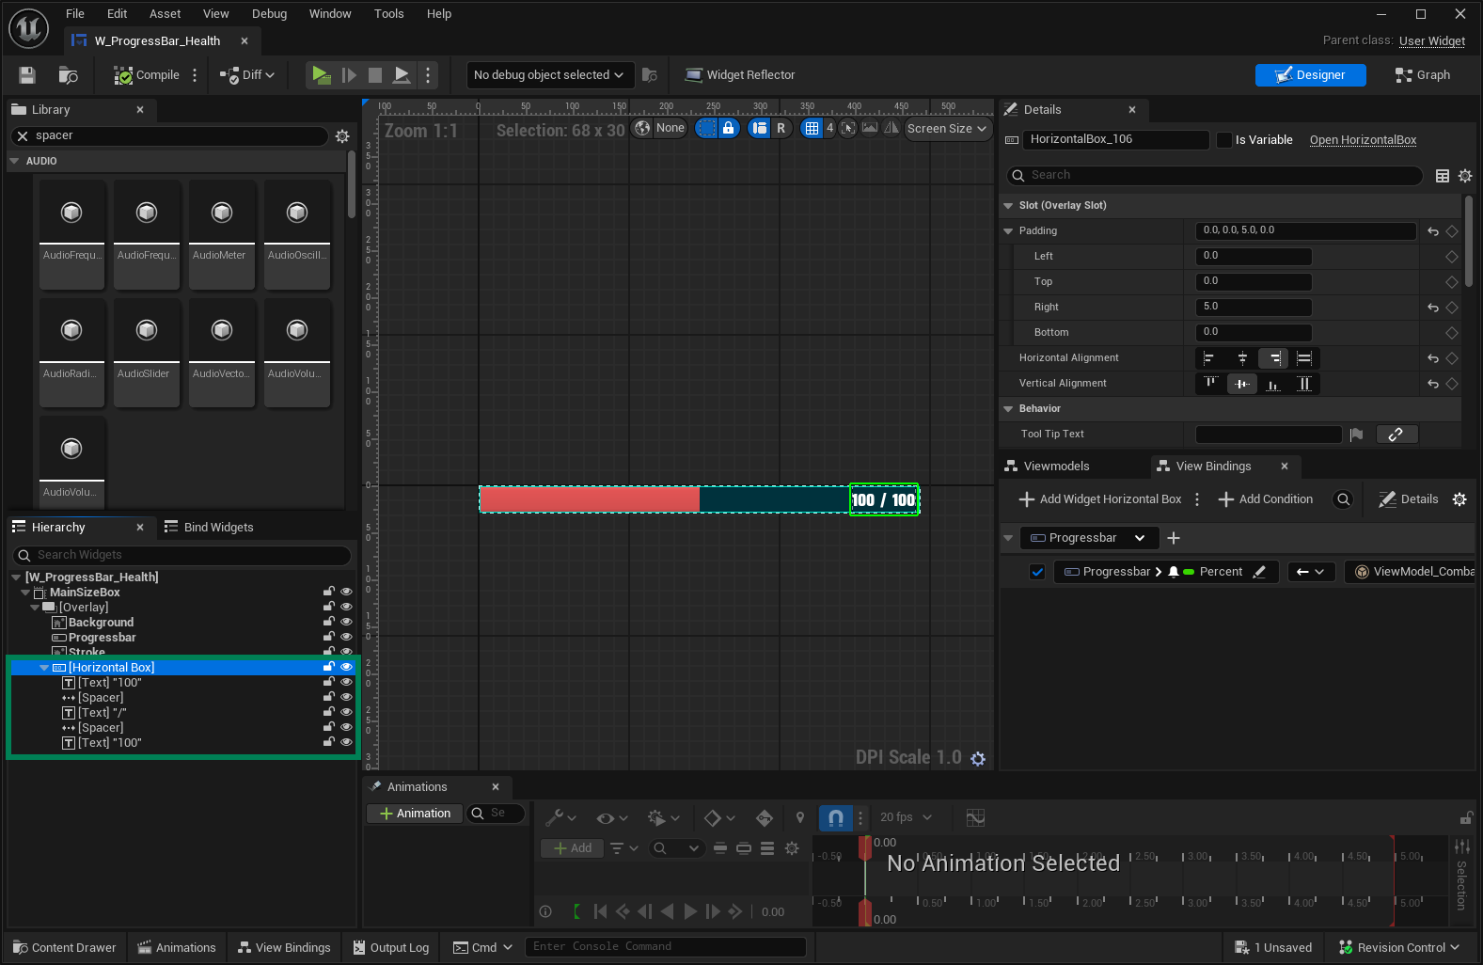This screenshot has width=1483, height=965.
Task: Select right horizontal alignment icon
Action: coord(1273,358)
